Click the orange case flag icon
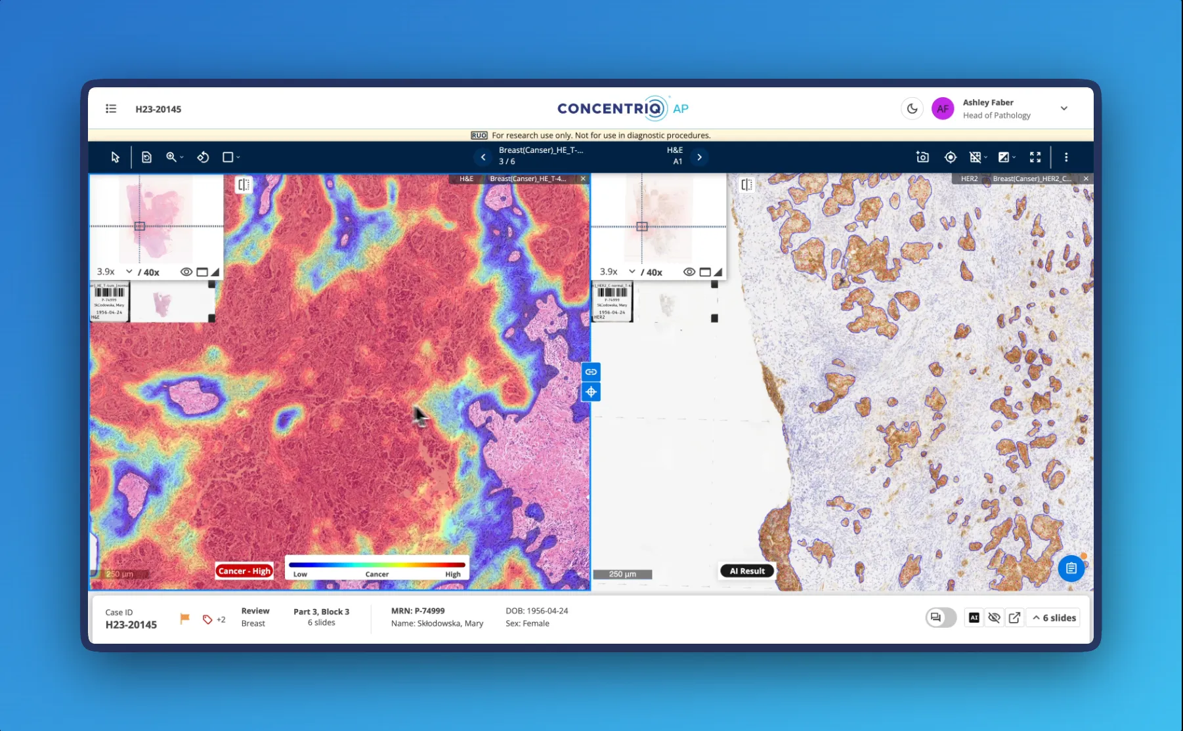This screenshot has height=731, width=1183. [x=185, y=618]
